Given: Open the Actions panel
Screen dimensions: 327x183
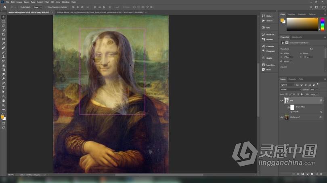Looking at the screenshot, I should click(x=268, y=21).
